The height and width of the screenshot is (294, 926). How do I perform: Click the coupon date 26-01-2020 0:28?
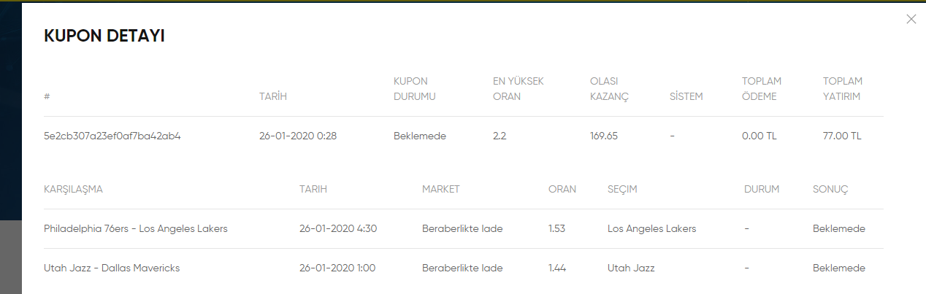(x=298, y=136)
